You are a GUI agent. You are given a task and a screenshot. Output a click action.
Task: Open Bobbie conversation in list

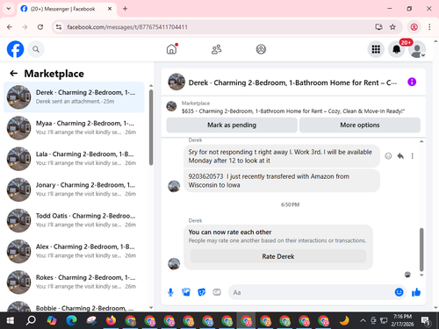74,306
